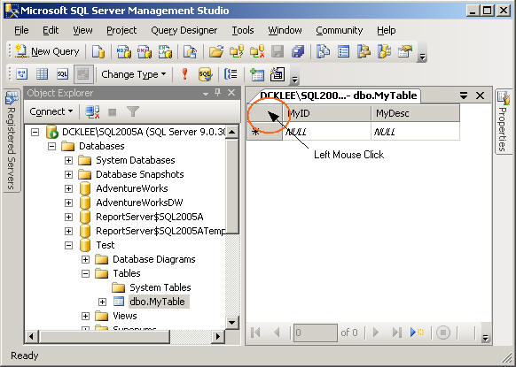
Task: Click the MyID column header
Action: pos(327,113)
